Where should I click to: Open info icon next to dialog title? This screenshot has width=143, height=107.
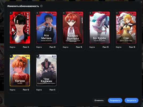pos(41,6)
